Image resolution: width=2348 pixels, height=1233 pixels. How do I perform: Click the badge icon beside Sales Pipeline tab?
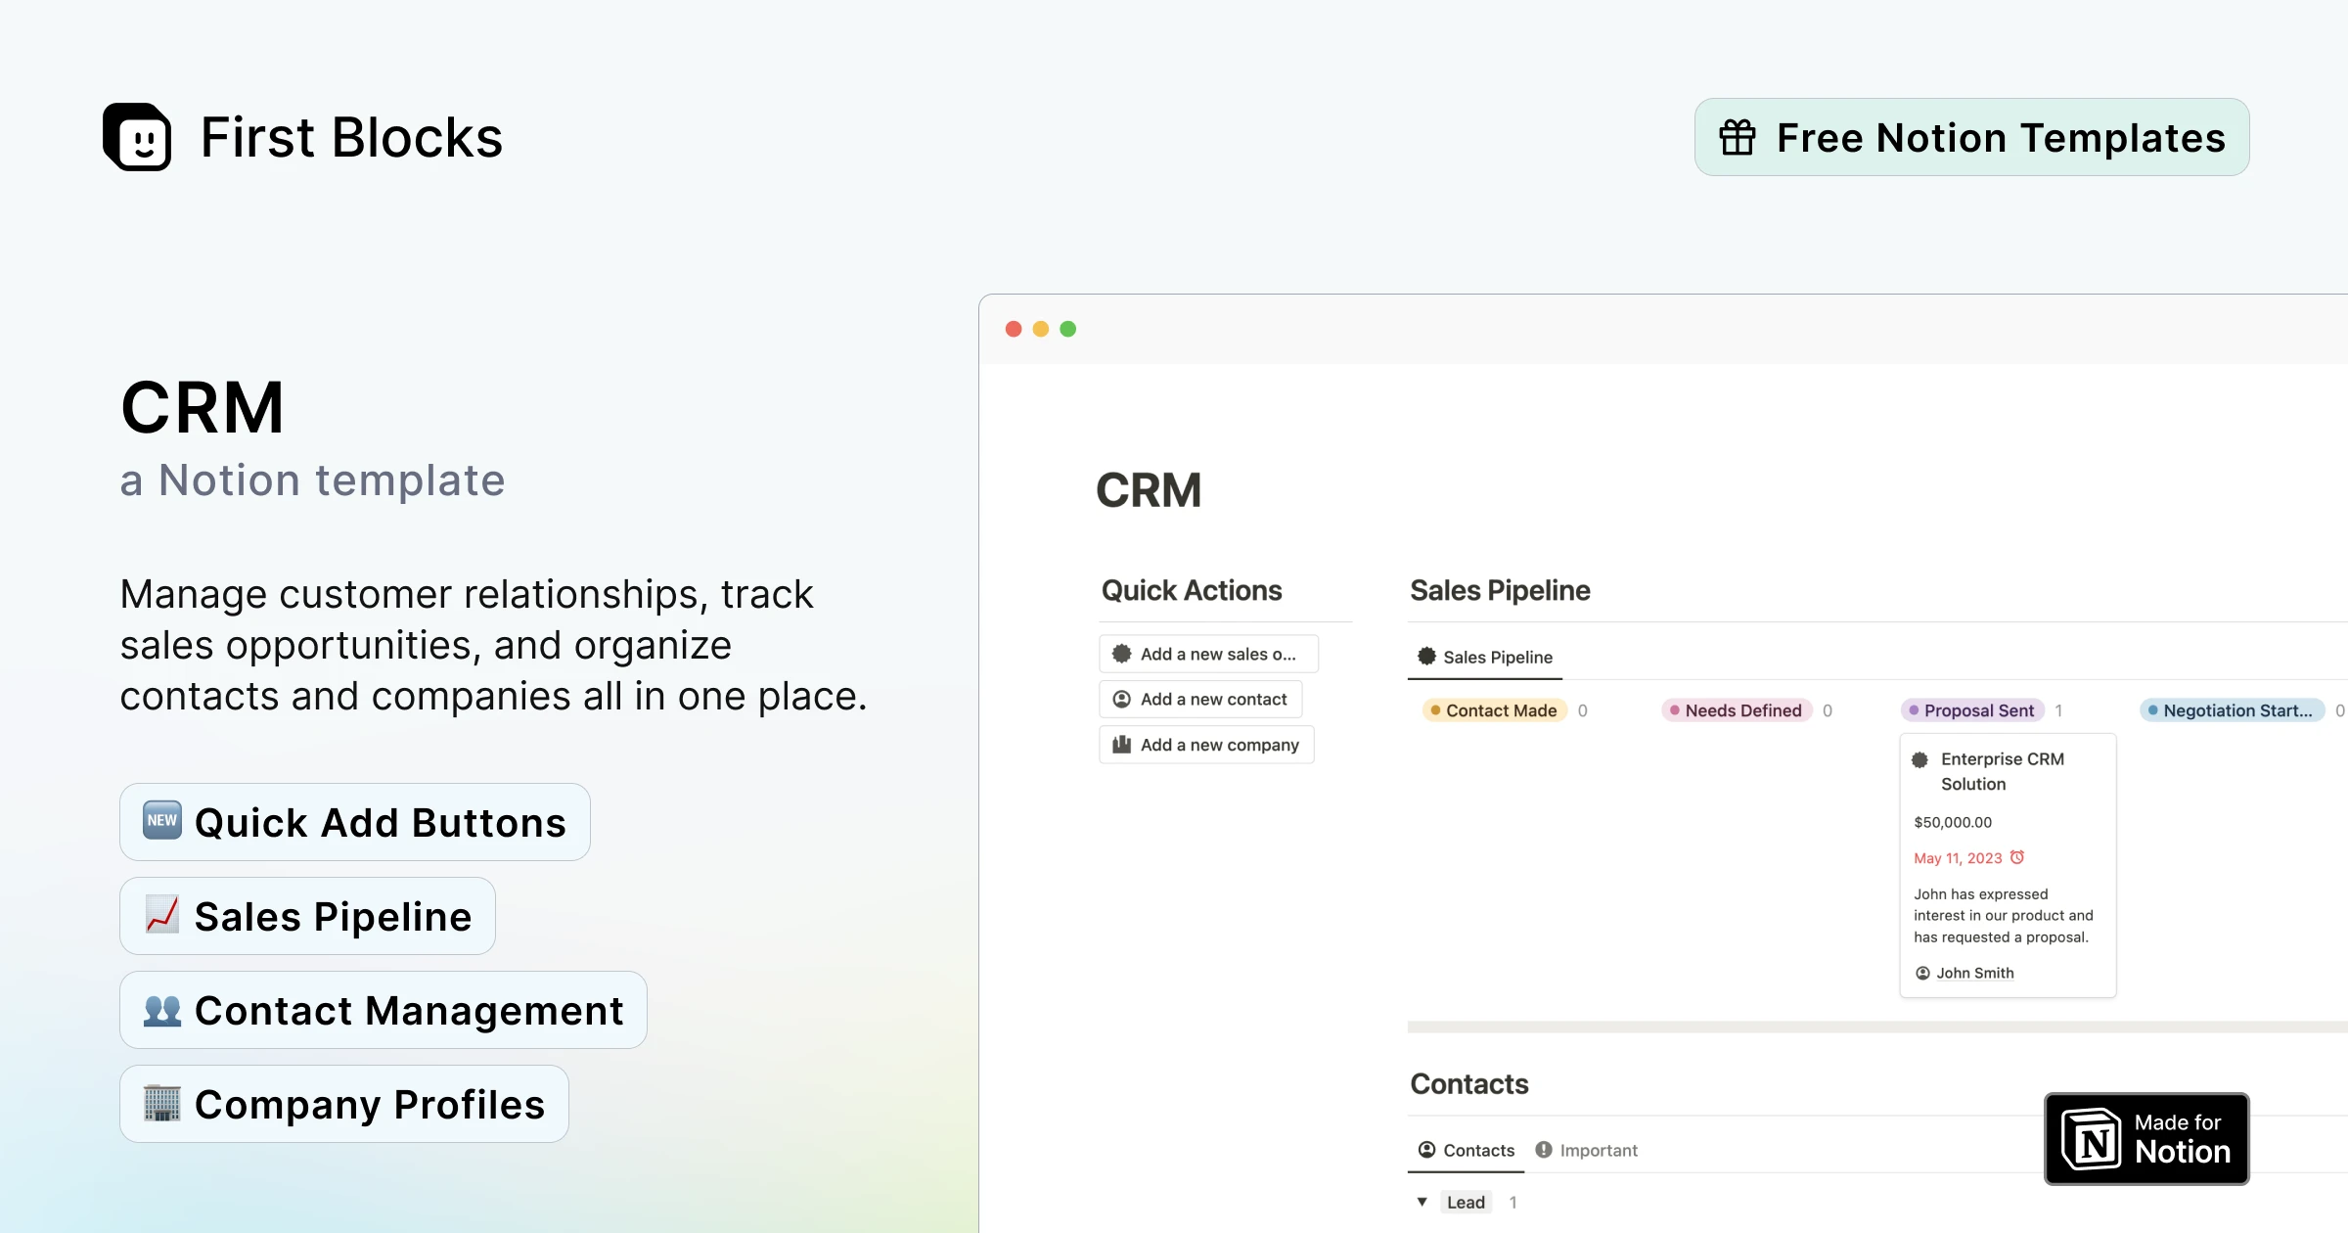(x=1425, y=657)
